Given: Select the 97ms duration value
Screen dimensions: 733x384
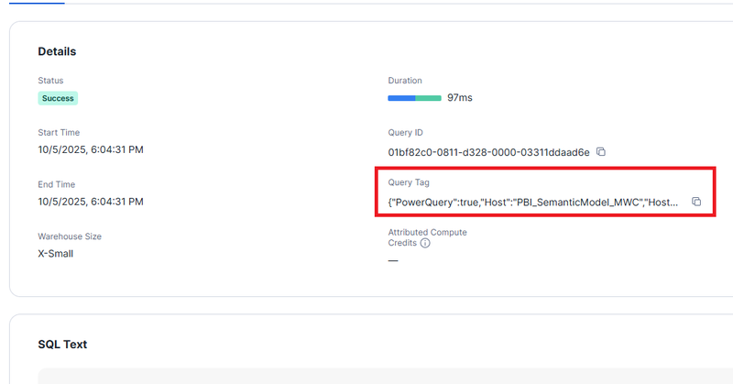Looking at the screenshot, I should coord(460,98).
